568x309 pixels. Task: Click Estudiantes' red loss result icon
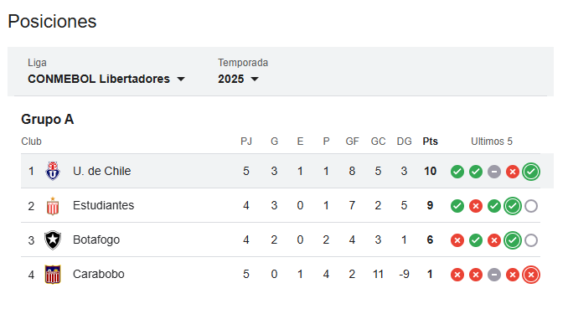476,206
